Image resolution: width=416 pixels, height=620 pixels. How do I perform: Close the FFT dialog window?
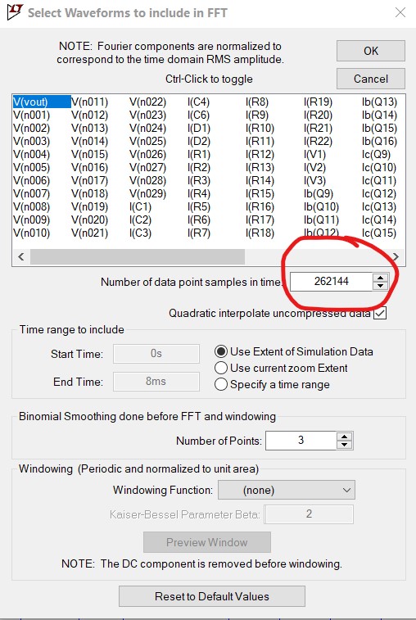coord(400,12)
